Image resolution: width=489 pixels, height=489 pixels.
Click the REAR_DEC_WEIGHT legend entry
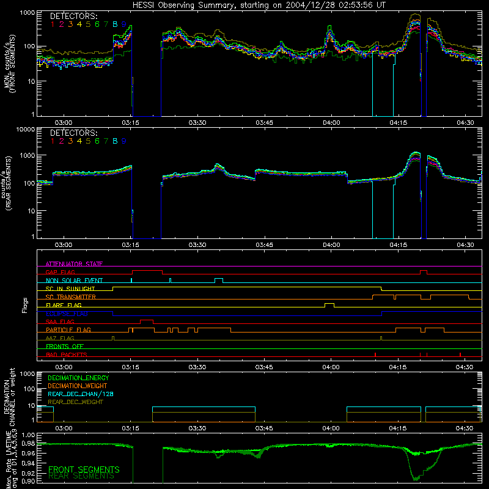75,402
